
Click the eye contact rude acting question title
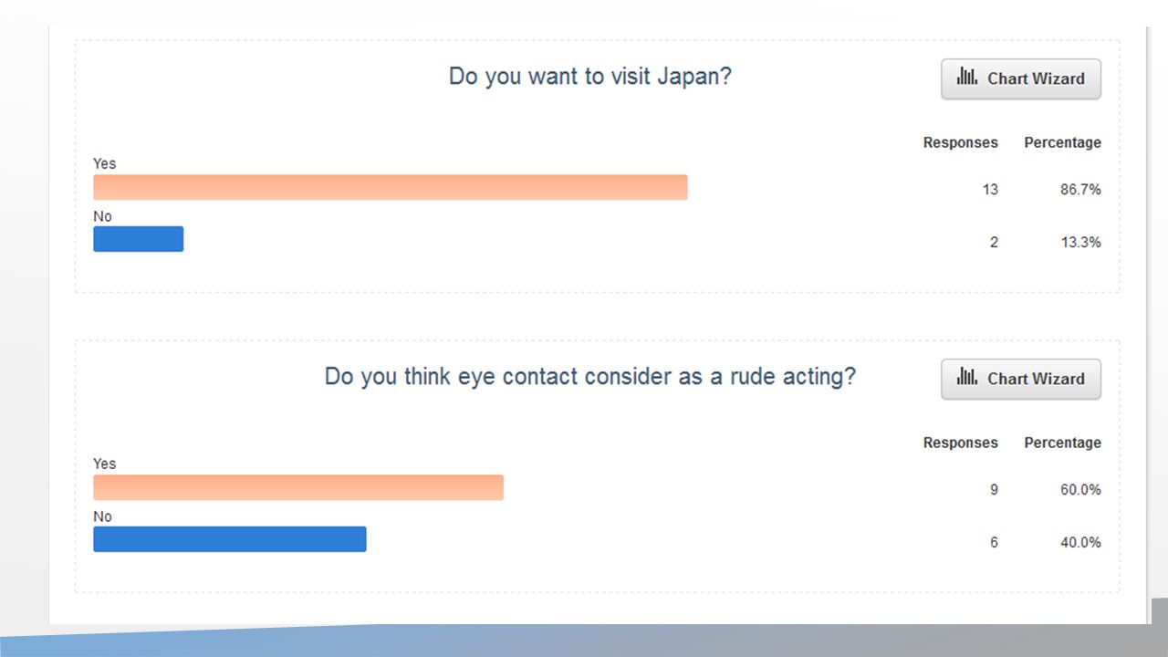pos(590,376)
